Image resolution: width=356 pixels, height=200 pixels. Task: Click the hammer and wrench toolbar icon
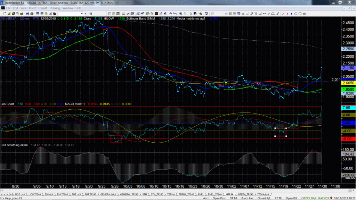click(201, 14)
